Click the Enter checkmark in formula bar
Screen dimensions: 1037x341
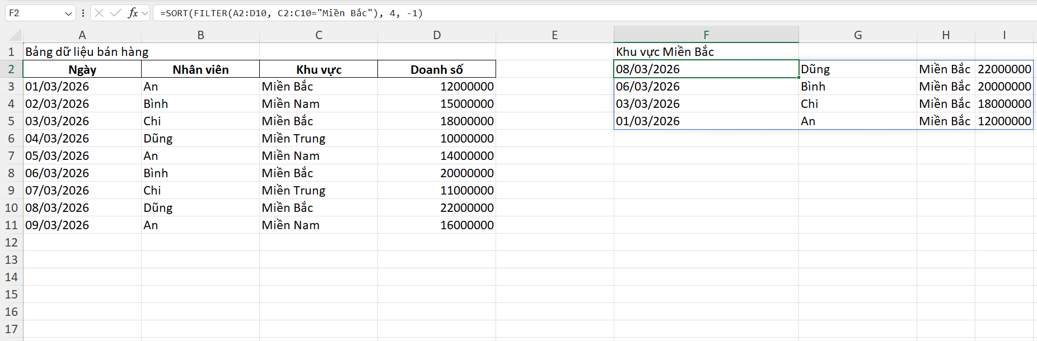115,13
